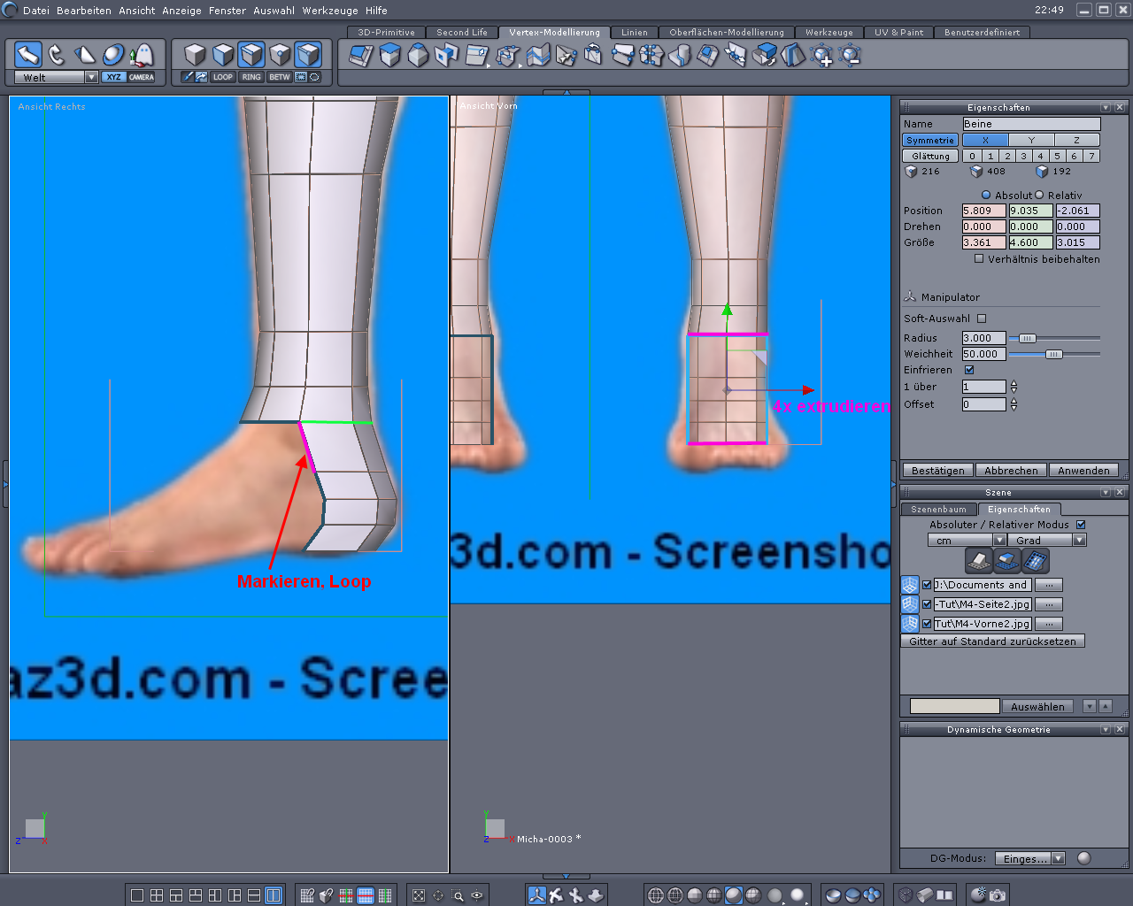The height and width of the screenshot is (906, 1133).
Task: Open the DG-Modus dropdown
Action: [x=1030, y=858]
